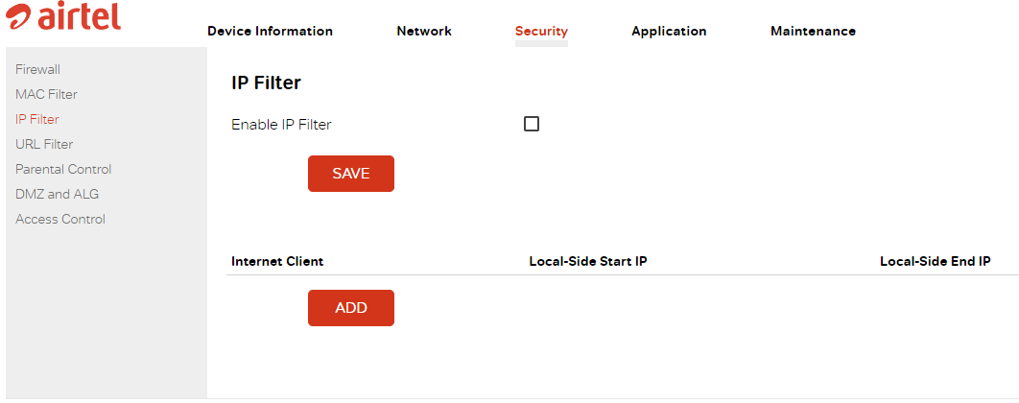Open the Maintenance tab

click(813, 32)
